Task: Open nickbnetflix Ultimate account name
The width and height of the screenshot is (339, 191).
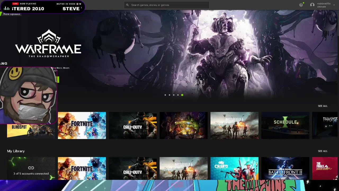Action: [324, 5]
